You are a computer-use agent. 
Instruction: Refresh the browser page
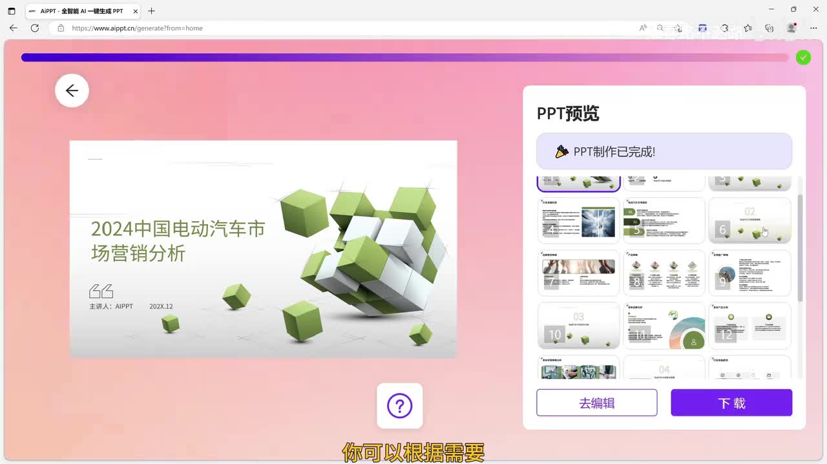tap(35, 28)
